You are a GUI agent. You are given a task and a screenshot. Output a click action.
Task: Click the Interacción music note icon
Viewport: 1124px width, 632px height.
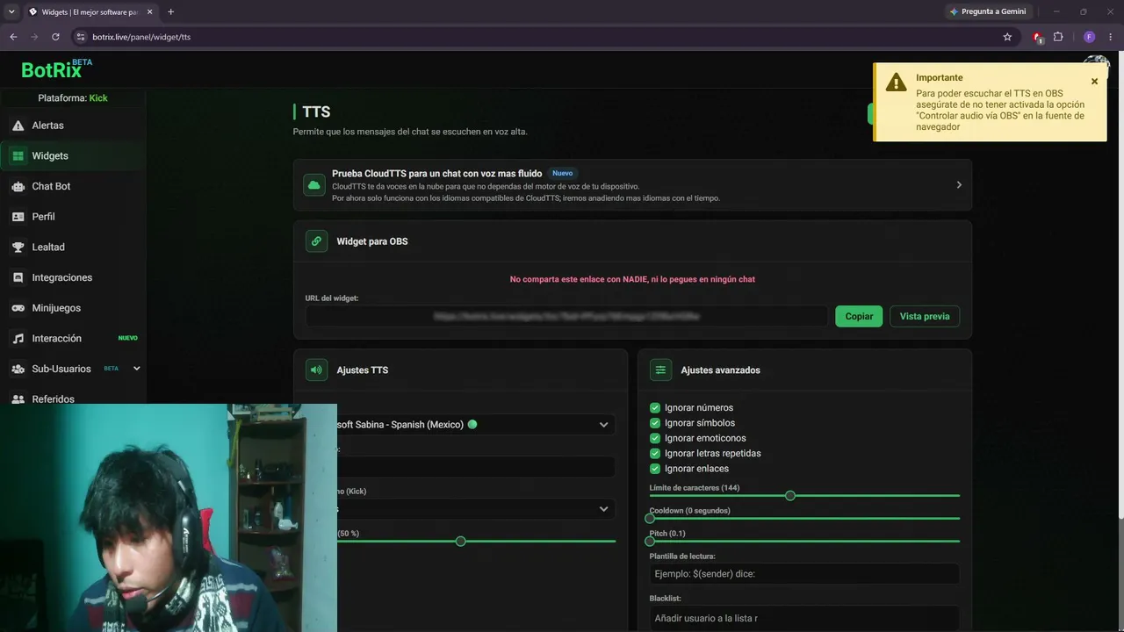18,339
